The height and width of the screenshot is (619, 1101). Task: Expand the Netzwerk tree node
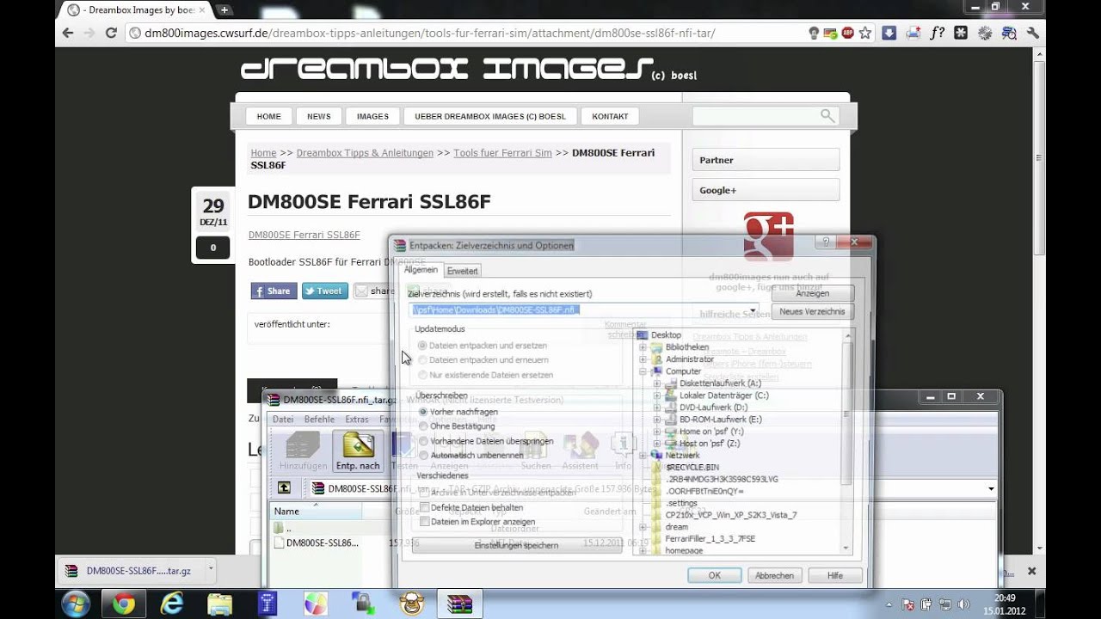click(x=643, y=456)
